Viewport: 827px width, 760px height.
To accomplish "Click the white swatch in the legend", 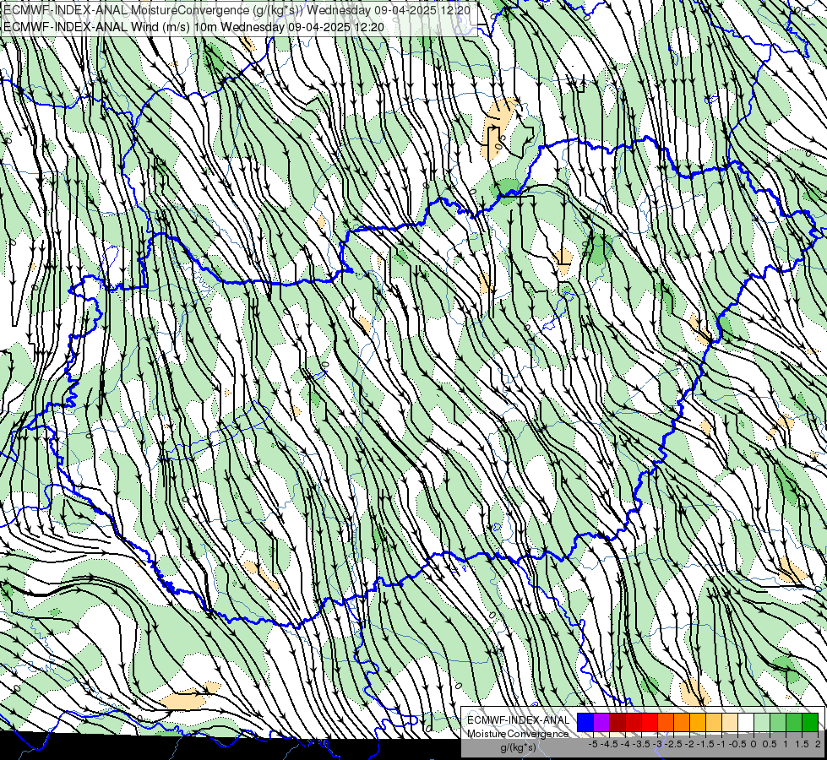I will [x=746, y=722].
